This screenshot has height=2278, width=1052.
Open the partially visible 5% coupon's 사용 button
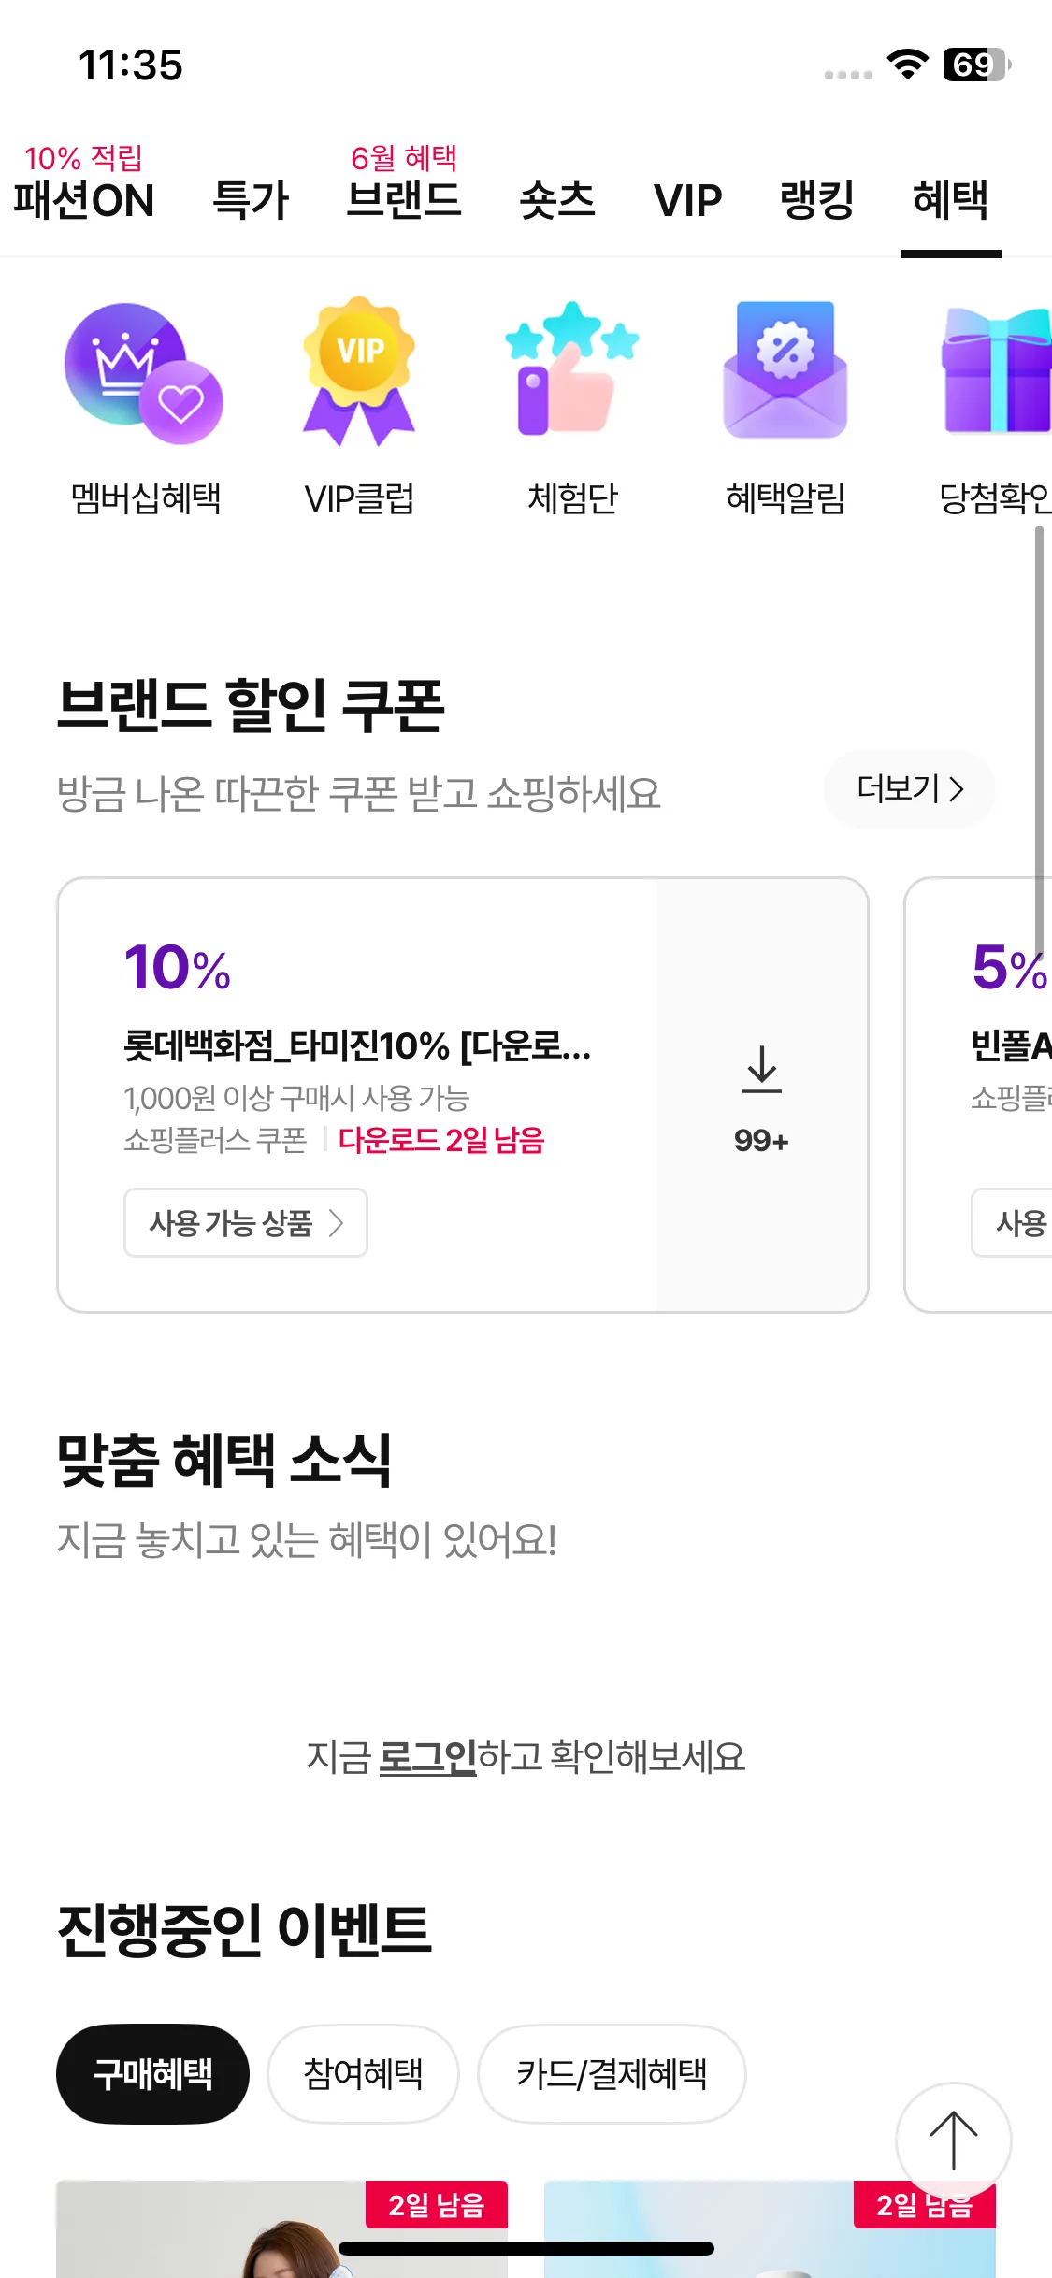pyautogui.click(x=1013, y=1222)
